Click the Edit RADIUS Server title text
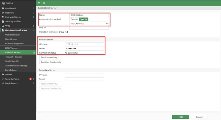221x120 pixels. 47,8
